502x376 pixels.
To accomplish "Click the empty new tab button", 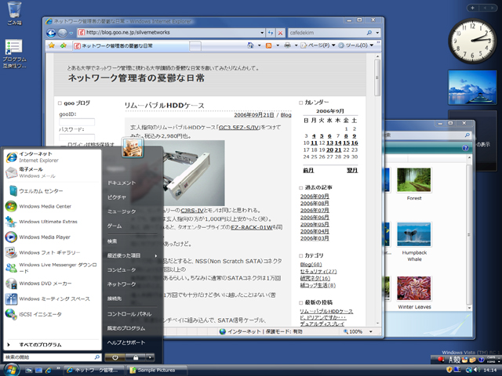I will (195, 46).
